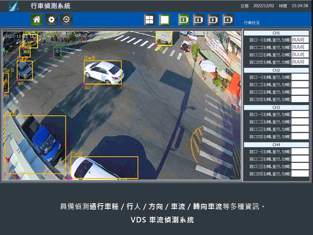The height and width of the screenshot is (235, 313).
Task: Toggle the CH1 channel panel active state
Action: coord(276,33)
